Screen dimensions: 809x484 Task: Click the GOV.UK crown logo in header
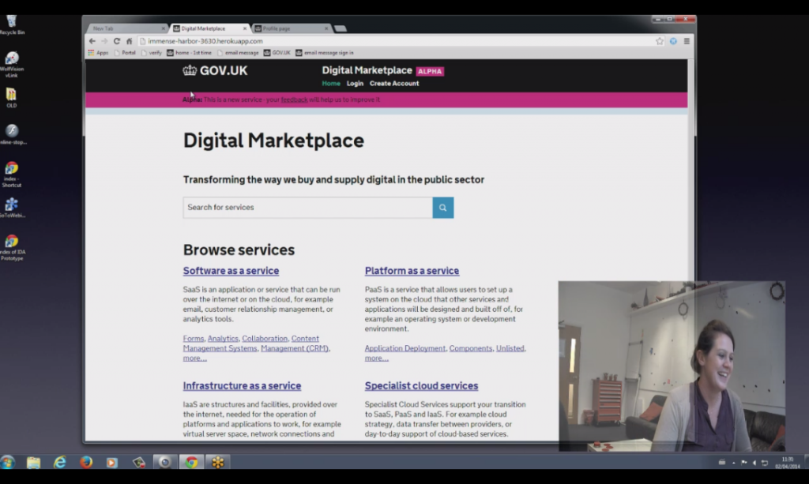215,70
